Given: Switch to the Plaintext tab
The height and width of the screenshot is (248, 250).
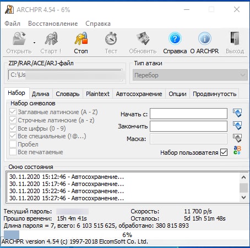Looking at the screenshot, I should click(97, 94).
